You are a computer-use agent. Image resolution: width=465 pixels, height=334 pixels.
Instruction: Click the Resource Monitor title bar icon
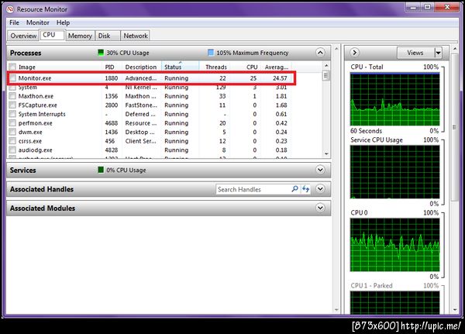[10, 9]
